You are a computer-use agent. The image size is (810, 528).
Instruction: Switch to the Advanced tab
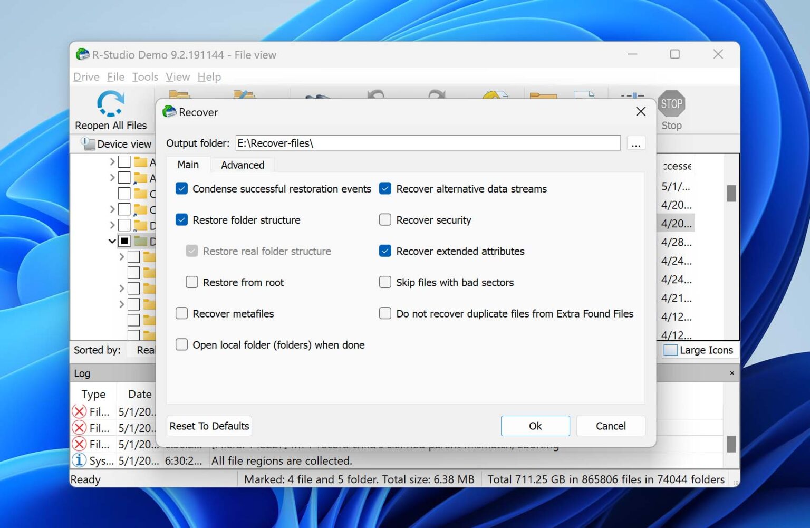click(x=242, y=165)
